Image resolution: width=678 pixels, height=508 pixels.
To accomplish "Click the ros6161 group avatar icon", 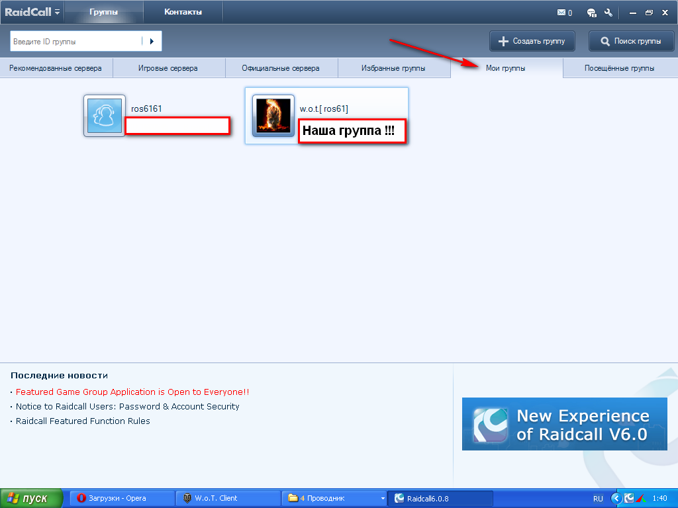I will 104,116.
